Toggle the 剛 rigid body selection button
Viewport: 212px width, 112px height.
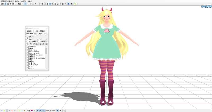coord(13,4)
